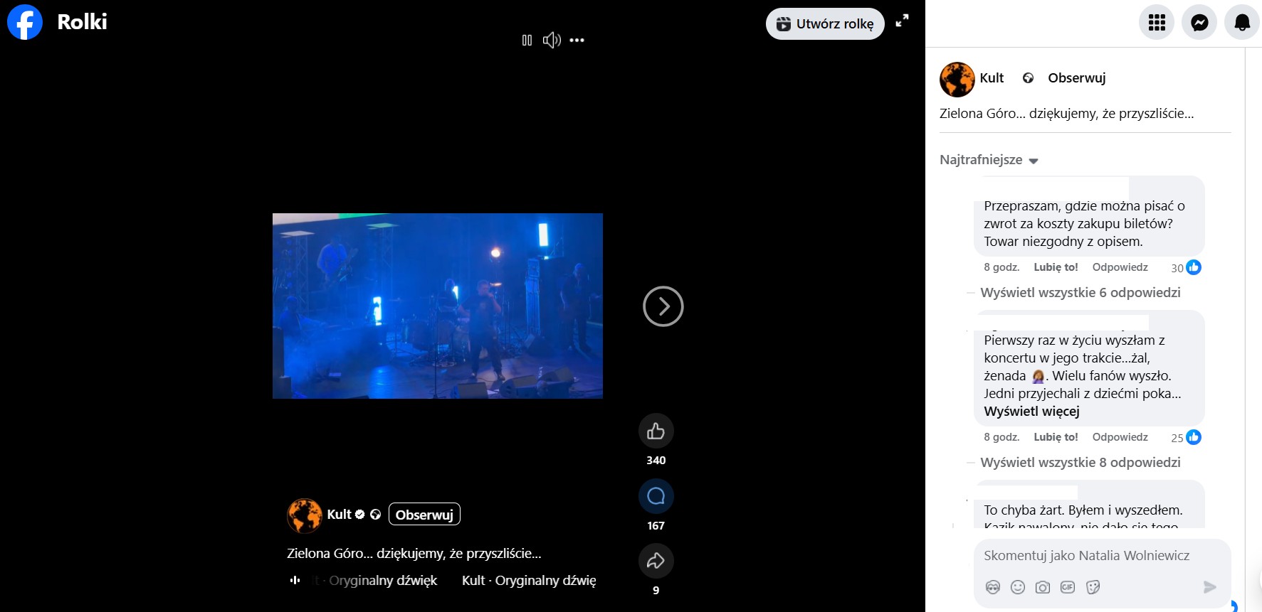The width and height of the screenshot is (1262, 612).
Task: Open the three-dot reel options menu
Action: pos(577,41)
